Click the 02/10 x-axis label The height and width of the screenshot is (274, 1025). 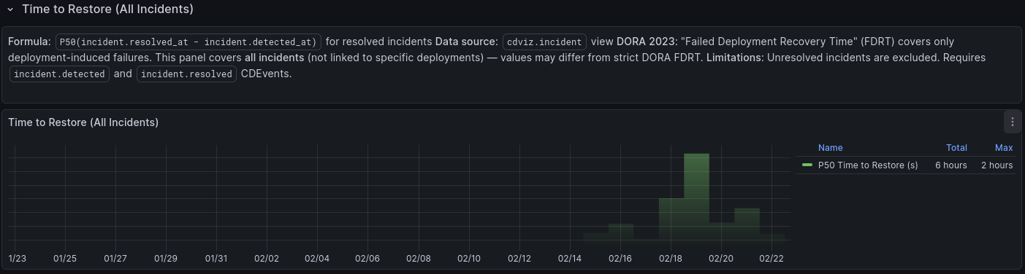[469, 259]
